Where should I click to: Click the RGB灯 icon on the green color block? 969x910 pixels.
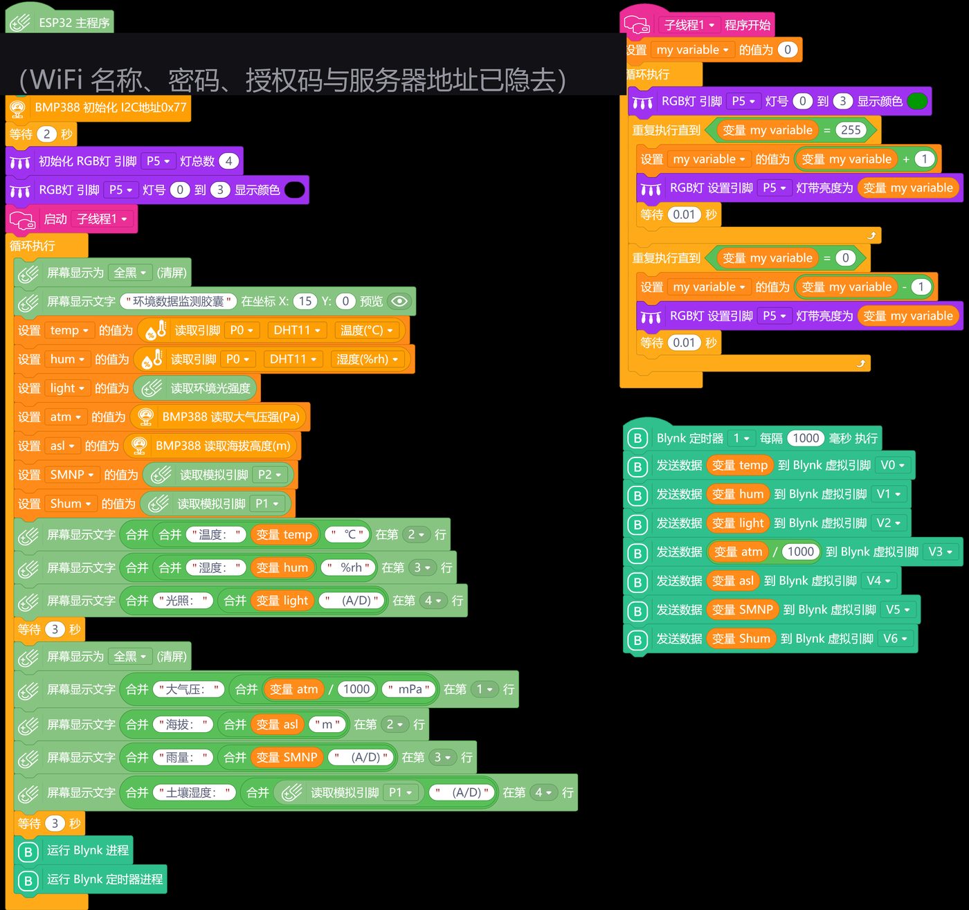(643, 102)
